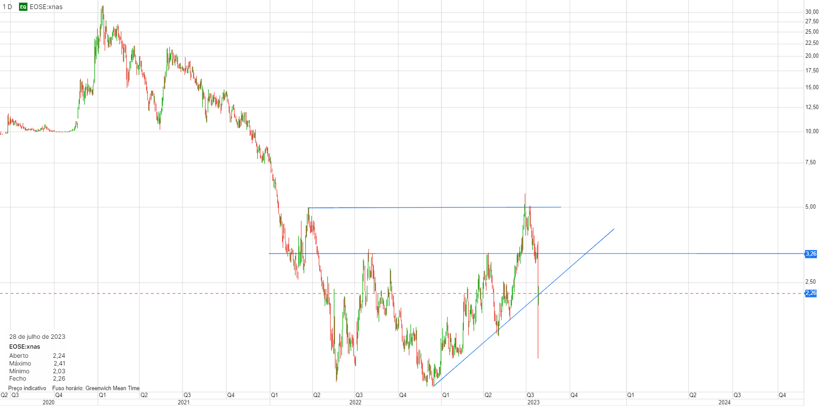Select the red 2,26 last price tag
Viewport: 822px width, 406px height.
click(x=811, y=293)
